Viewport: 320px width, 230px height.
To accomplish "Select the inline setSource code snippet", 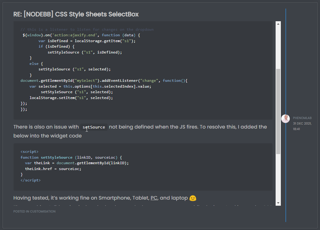I will pyautogui.click(x=94, y=127).
